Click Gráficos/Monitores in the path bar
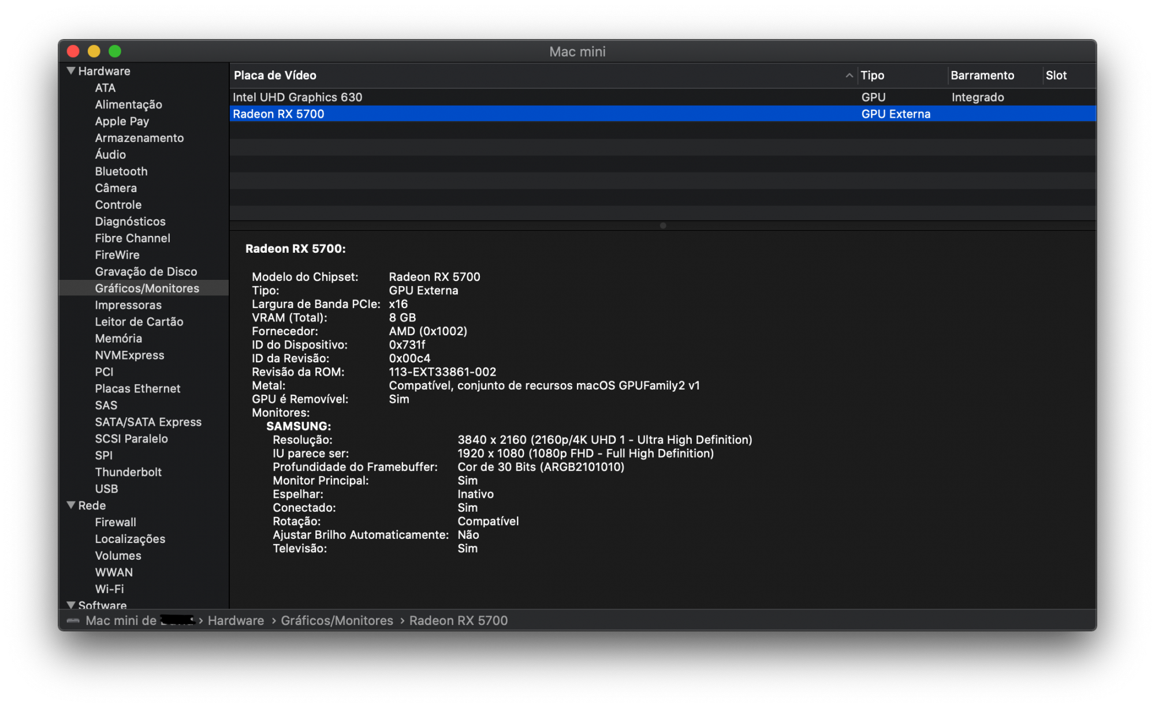 [x=337, y=621]
